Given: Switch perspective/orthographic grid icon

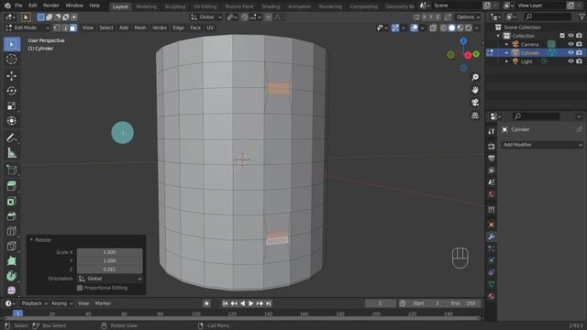Looking at the screenshot, I should [x=475, y=115].
